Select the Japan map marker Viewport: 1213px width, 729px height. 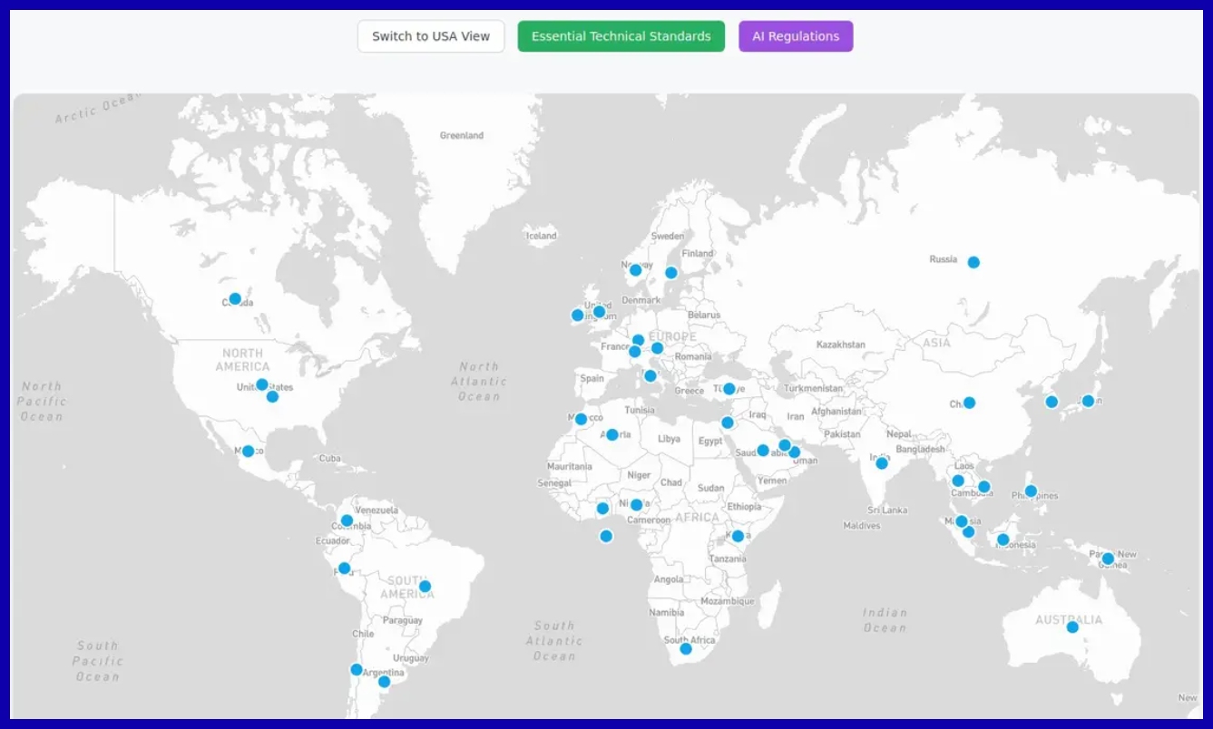(1088, 401)
